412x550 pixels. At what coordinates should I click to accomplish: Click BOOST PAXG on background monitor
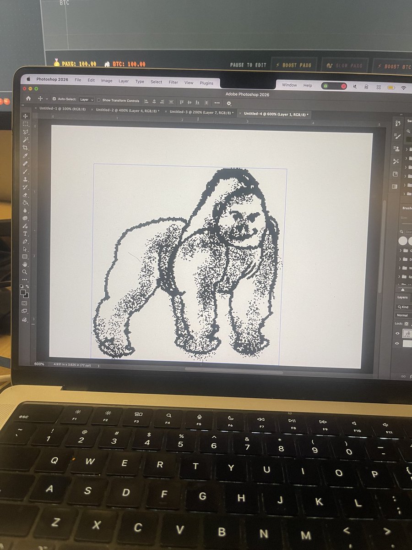(x=293, y=66)
